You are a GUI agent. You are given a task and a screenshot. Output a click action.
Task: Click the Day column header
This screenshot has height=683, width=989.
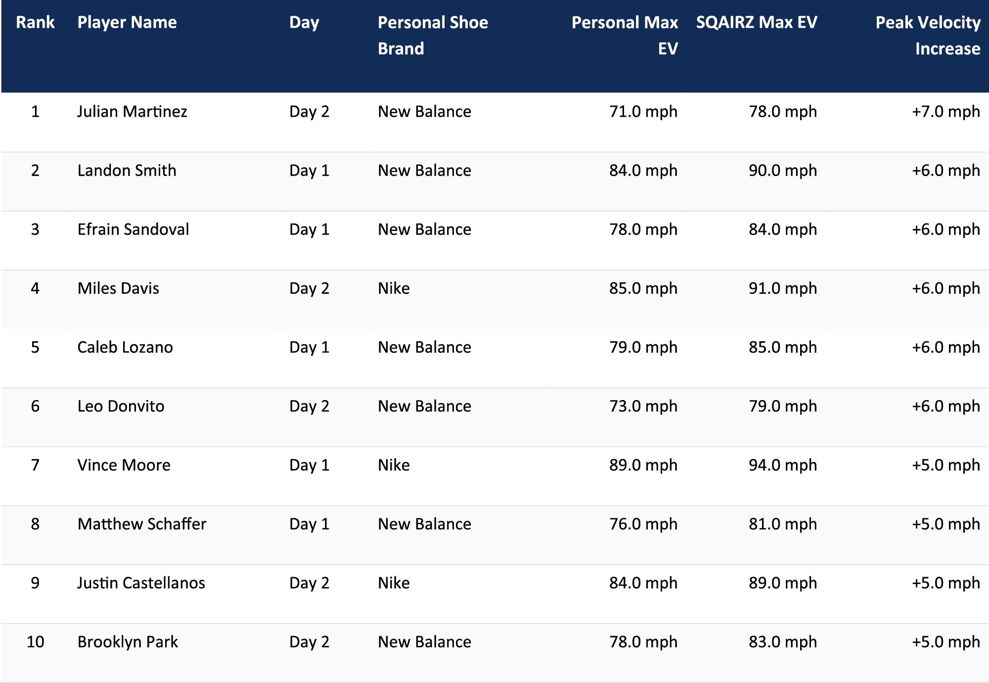click(304, 23)
